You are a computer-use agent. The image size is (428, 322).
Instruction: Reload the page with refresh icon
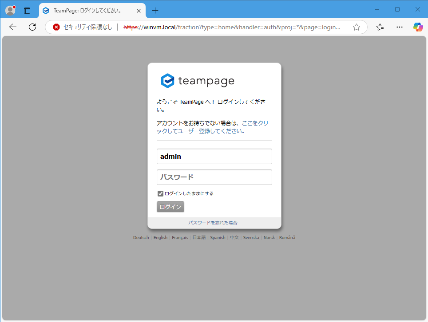pyautogui.click(x=32, y=27)
